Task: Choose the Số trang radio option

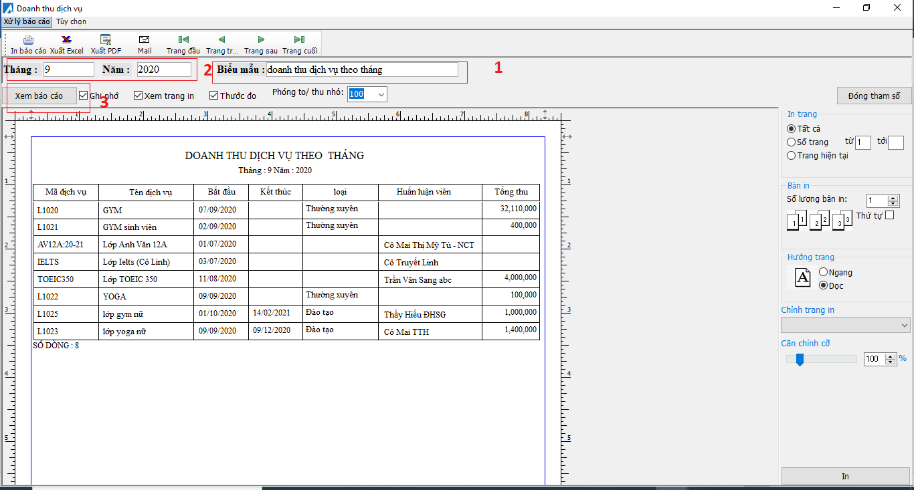Action: tap(792, 142)
